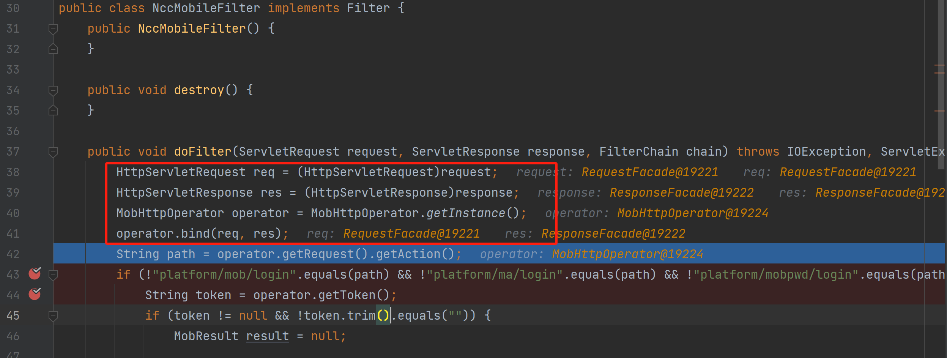Screen dimensions: 947x358
Task: Jump to the lowest warning stripe mark
Action: coord(939,111)
